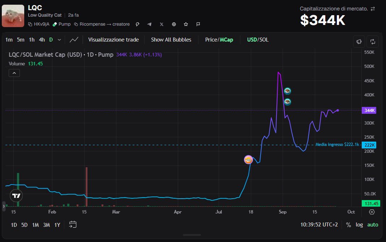Change chart type line icon
The image size is (386, 242).
74,40
